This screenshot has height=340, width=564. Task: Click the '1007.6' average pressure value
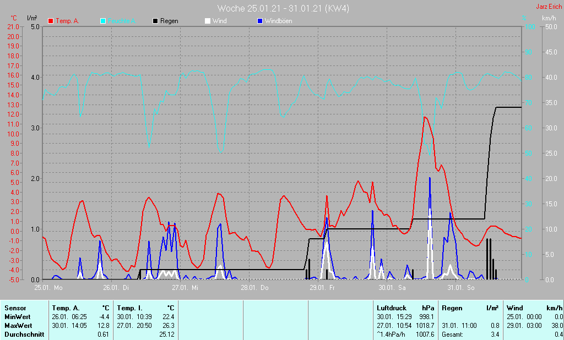pyautogui.click(x=425, y=334)
